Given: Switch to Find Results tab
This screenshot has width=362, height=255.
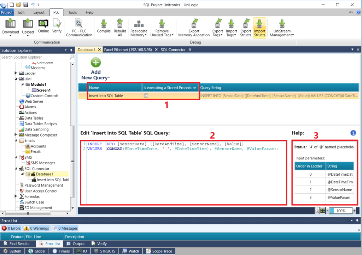Looking at the screenshot, I should tap(18, 243).
